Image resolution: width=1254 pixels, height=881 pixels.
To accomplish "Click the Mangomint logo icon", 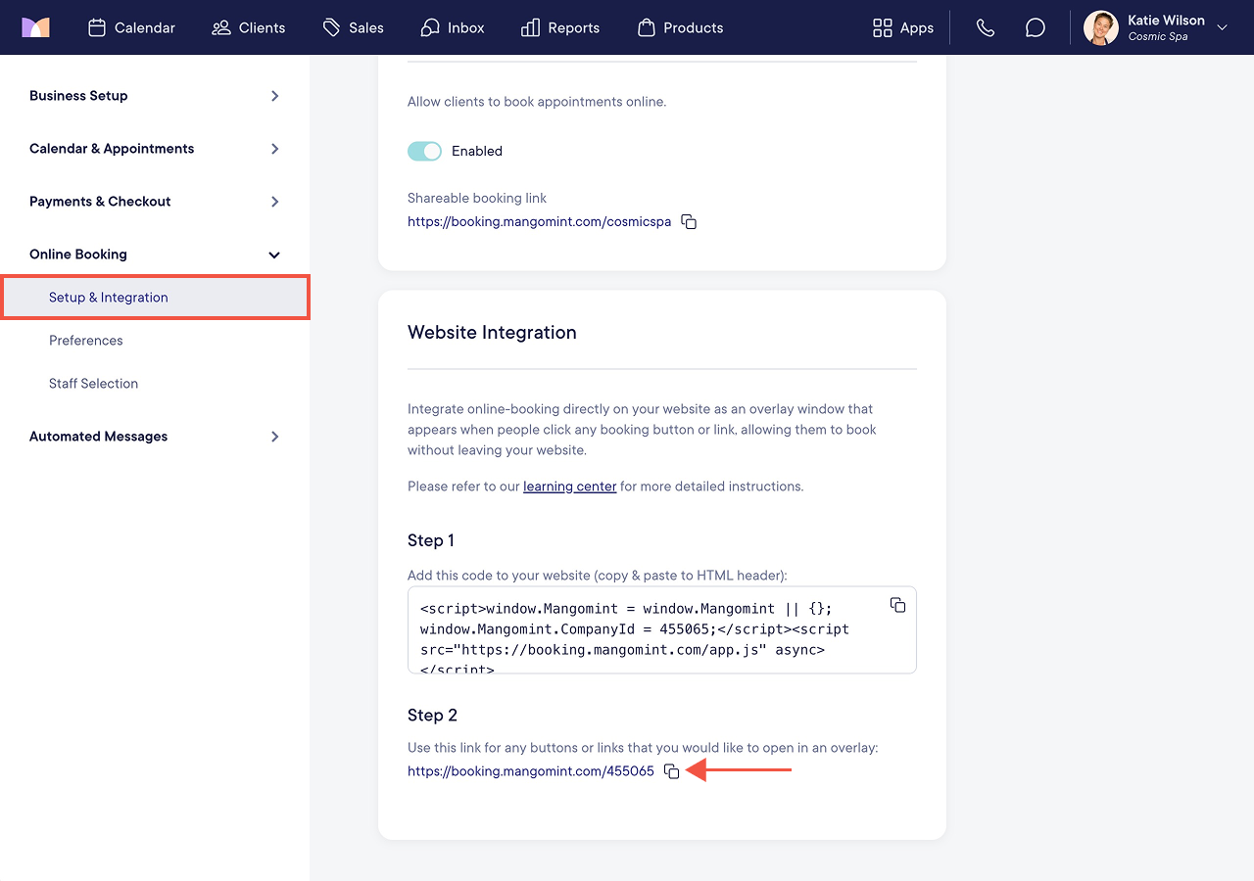I will pos(35,27).
